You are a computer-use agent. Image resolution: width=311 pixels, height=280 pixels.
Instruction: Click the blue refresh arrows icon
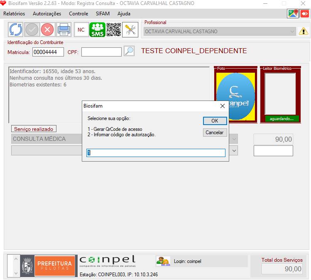[16, 29]
